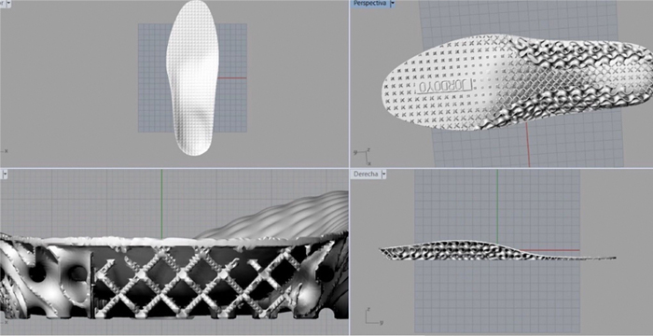Viewport: 653px width, 336px height.
Task: Click the green axis line in bottom-left viewport
Action: click(x=162, y=204)
